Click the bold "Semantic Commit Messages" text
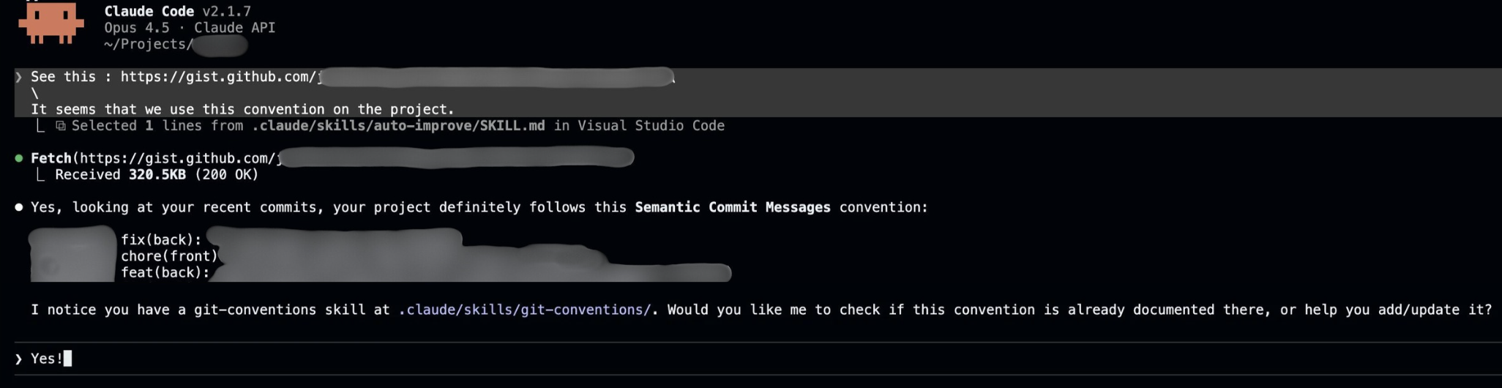The height and width of the screenshot is (388, 1502). (732, 207)
